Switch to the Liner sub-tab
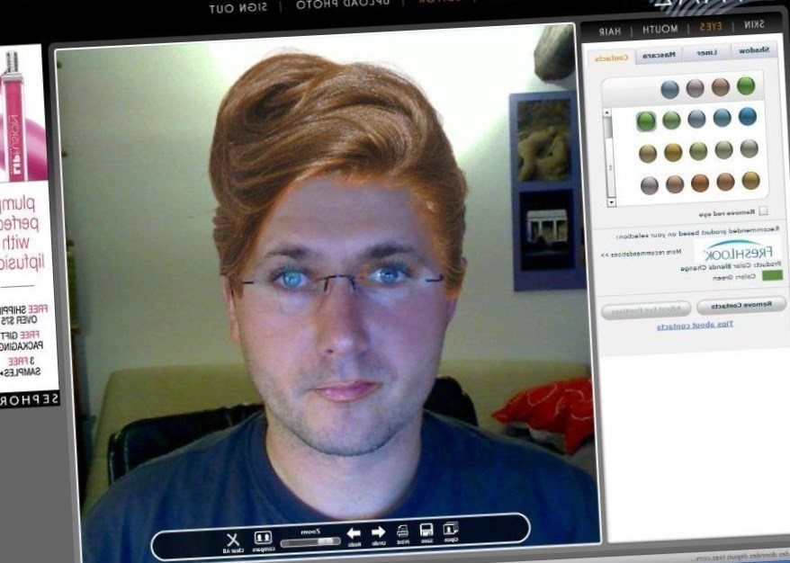This screenshot has height=563, width=790. pyautogui.click(x=706, y=53)
